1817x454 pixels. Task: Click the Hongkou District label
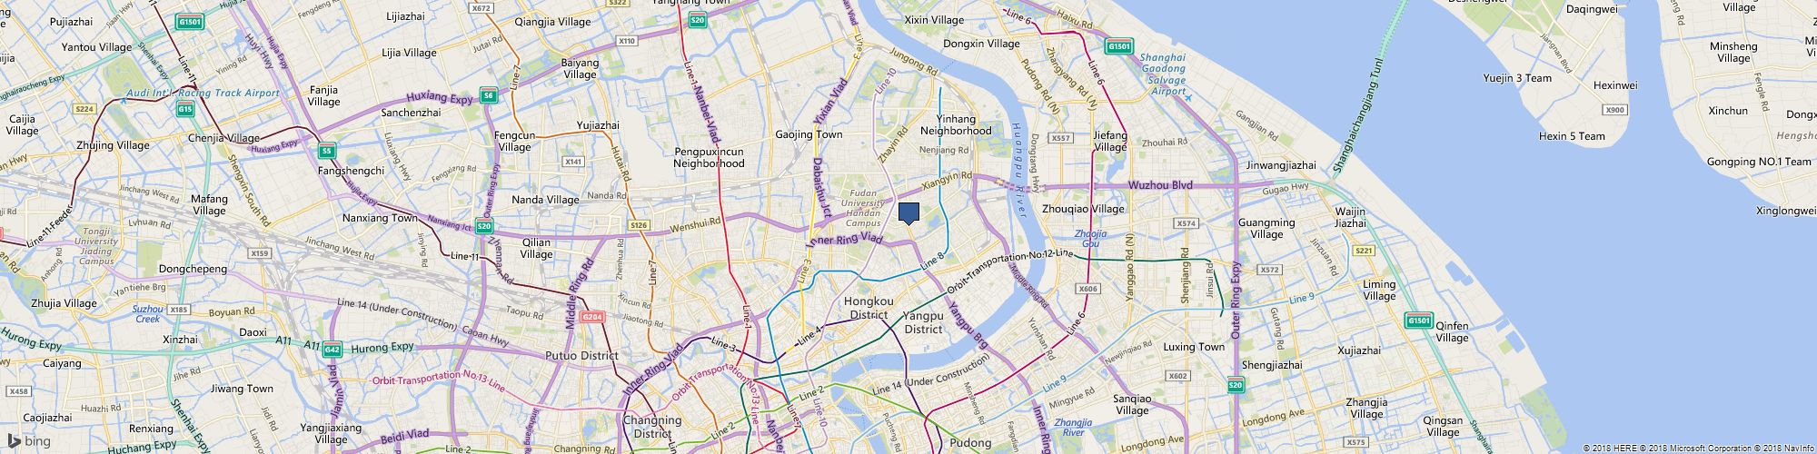[x=869, y=308]
